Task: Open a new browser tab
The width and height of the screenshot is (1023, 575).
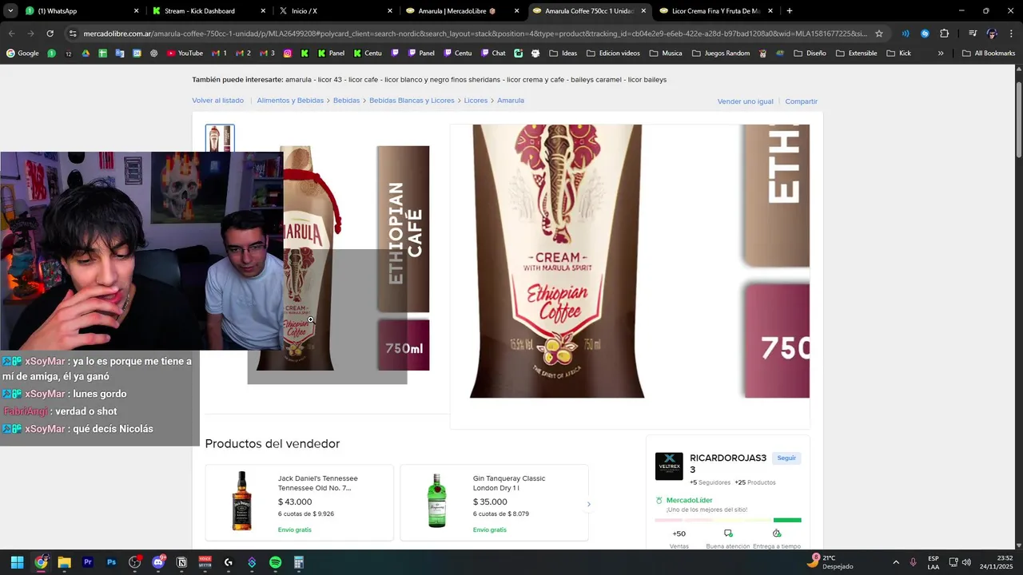Action: pyautogui.click(x=790, y=11)
